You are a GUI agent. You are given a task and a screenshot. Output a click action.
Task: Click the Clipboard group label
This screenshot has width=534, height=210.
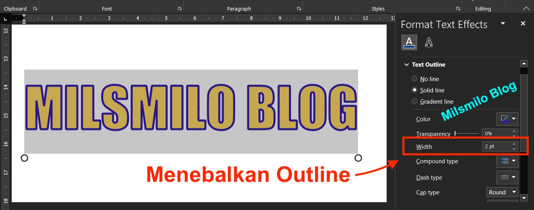(15, 9)
